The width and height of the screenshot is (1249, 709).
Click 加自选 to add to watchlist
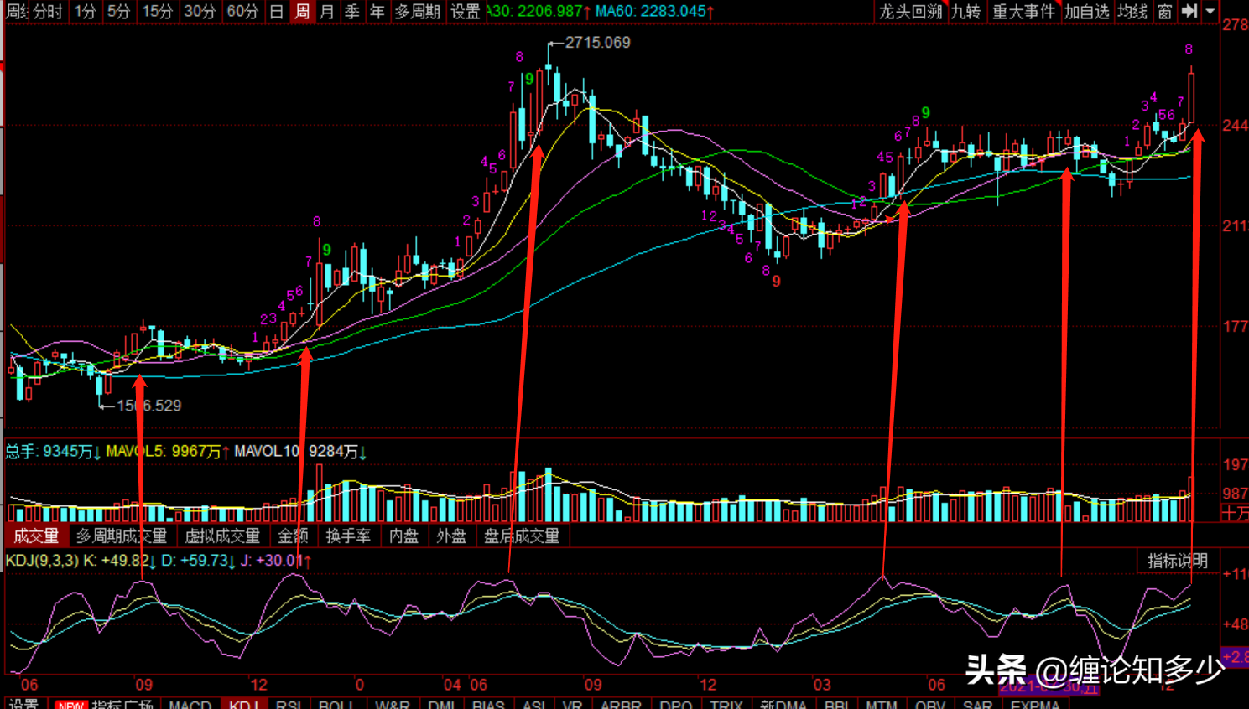coord(1086,11)
